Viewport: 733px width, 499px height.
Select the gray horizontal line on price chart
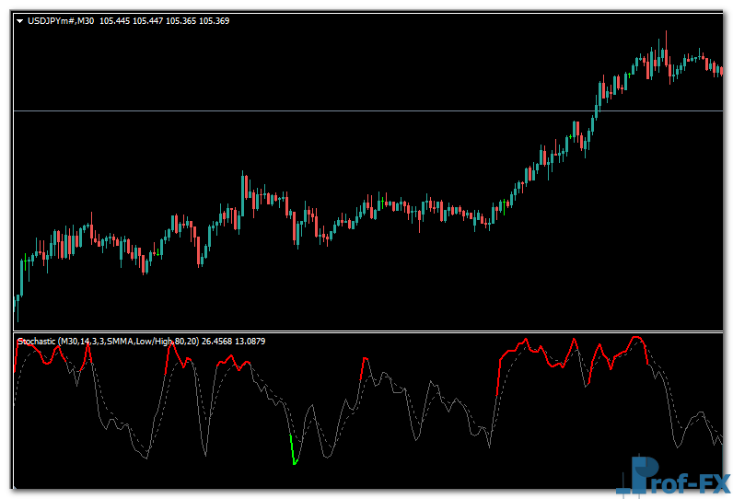tap(276, 110)
